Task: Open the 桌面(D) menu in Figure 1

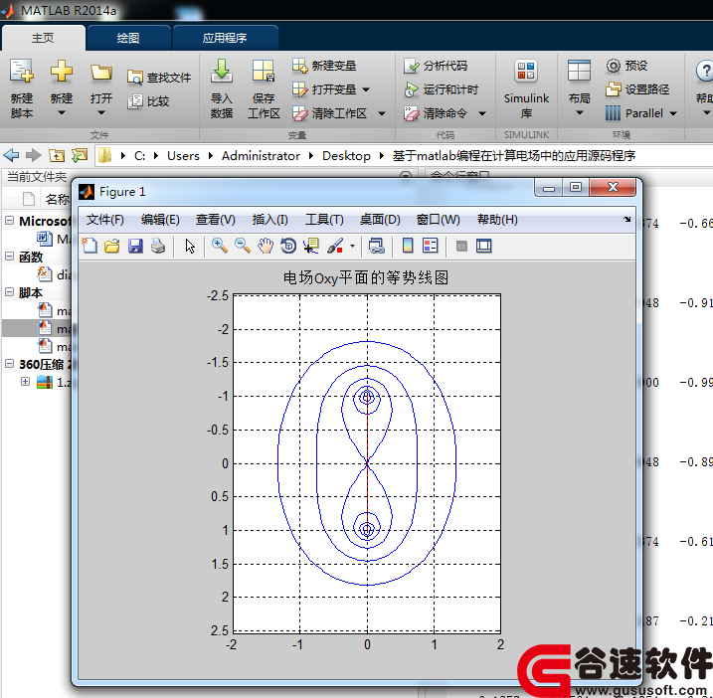Action: click(380, 220)
